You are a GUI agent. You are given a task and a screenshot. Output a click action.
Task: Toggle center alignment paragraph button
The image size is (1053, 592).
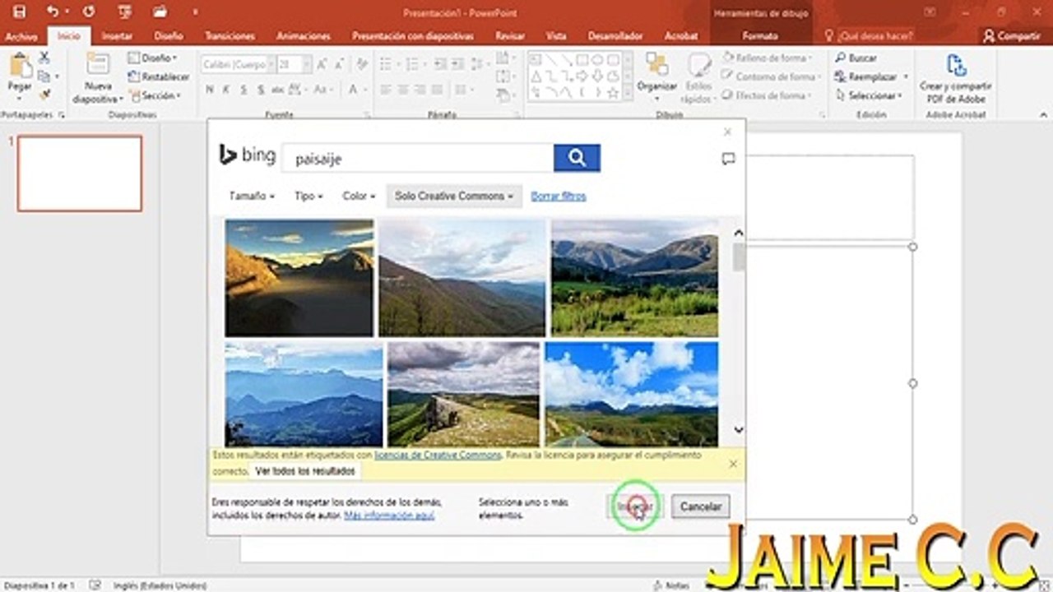404,89
